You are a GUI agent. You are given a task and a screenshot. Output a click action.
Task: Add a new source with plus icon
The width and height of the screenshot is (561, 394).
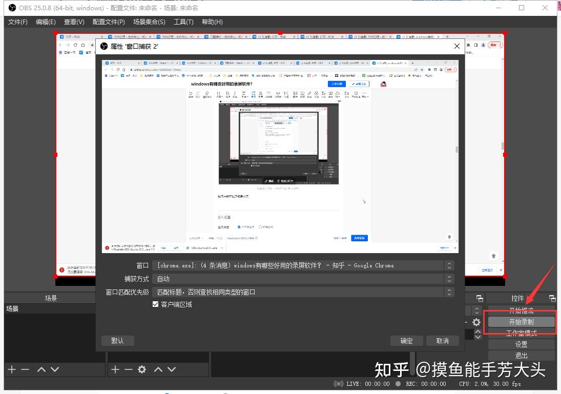pyautogui.click(x=115, y=369)
